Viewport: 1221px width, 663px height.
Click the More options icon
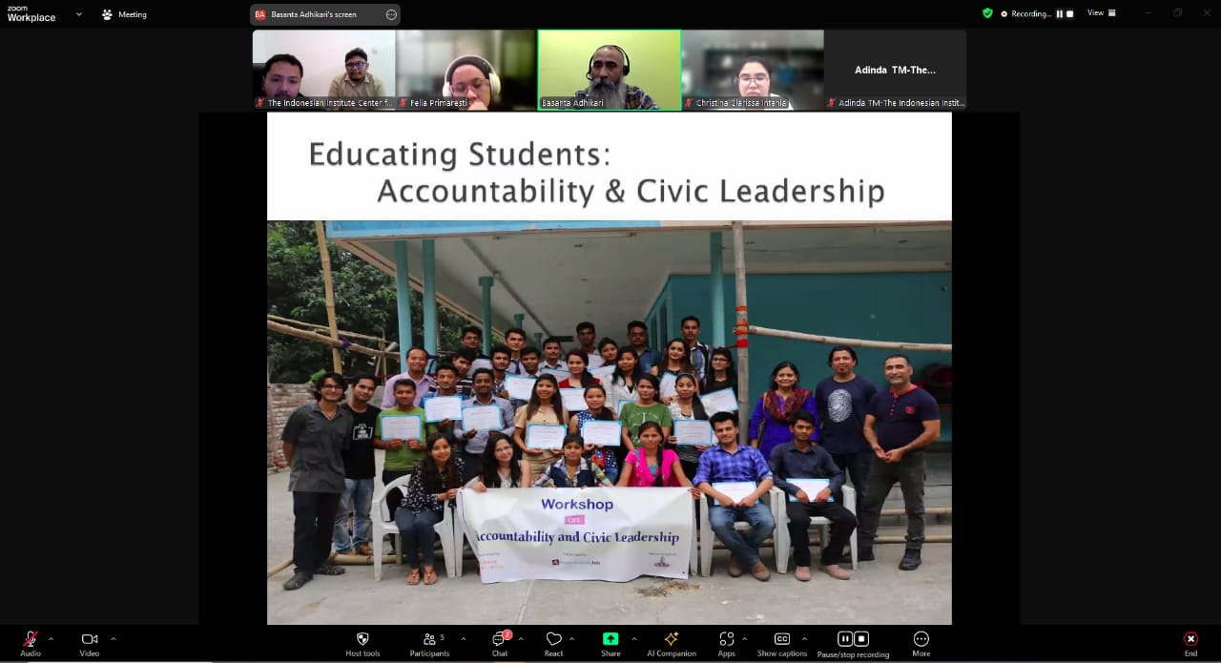point(921,639)
